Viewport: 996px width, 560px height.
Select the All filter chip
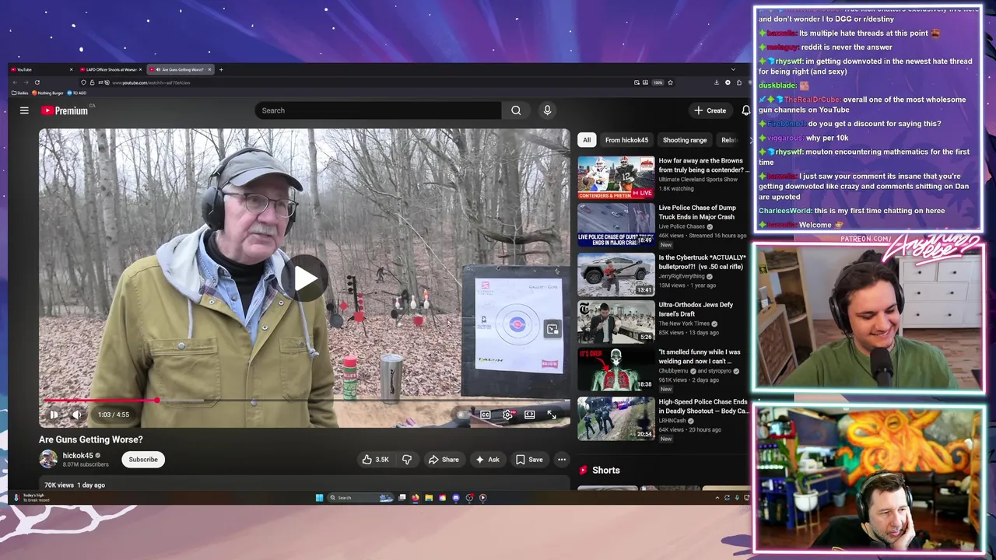point(587,140)
